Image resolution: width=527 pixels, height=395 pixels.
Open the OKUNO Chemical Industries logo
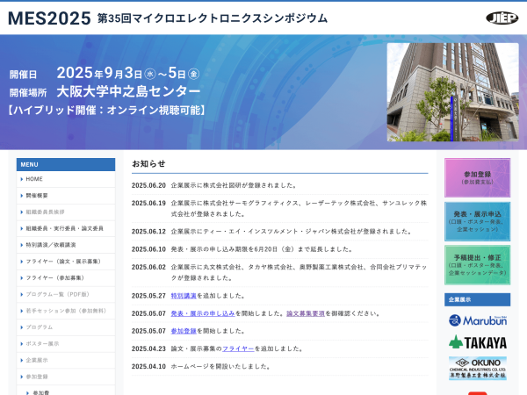(478, 368)
